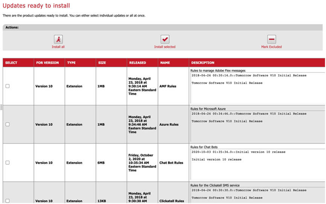This screenshot has width=326, height=204.
Task: Click the Install all running-man icon
Action: click(58, 39)
